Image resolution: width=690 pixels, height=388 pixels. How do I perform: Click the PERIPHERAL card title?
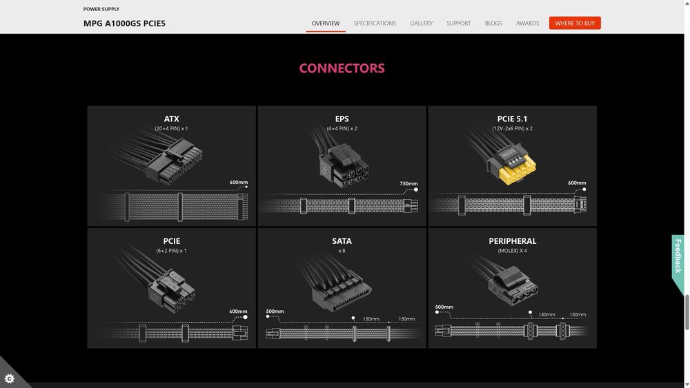pyautogui.click(x=512, y=241)
